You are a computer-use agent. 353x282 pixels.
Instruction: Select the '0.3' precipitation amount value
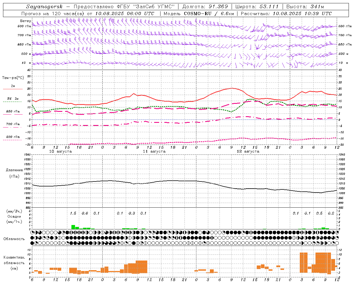[x=132, y=213]
